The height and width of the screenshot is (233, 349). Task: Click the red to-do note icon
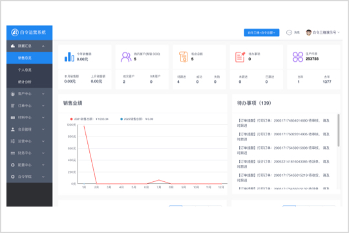[x=240, y=57]
